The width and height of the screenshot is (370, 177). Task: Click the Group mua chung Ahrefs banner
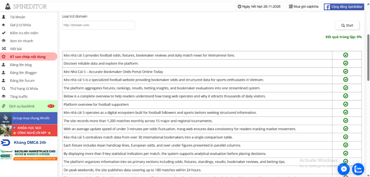(x=29, y=118)
